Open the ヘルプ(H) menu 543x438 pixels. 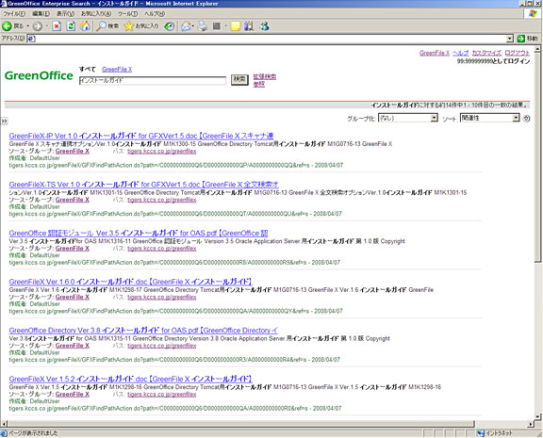(x=155, y=14)
